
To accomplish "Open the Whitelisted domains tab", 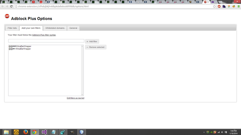I will pyautogui.click(x=55, y=28).
